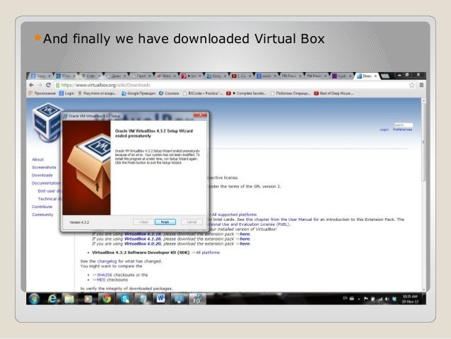Screen dimensions: 451x339
Task: Click the browser forward arrow
Action: coord(40,85)
